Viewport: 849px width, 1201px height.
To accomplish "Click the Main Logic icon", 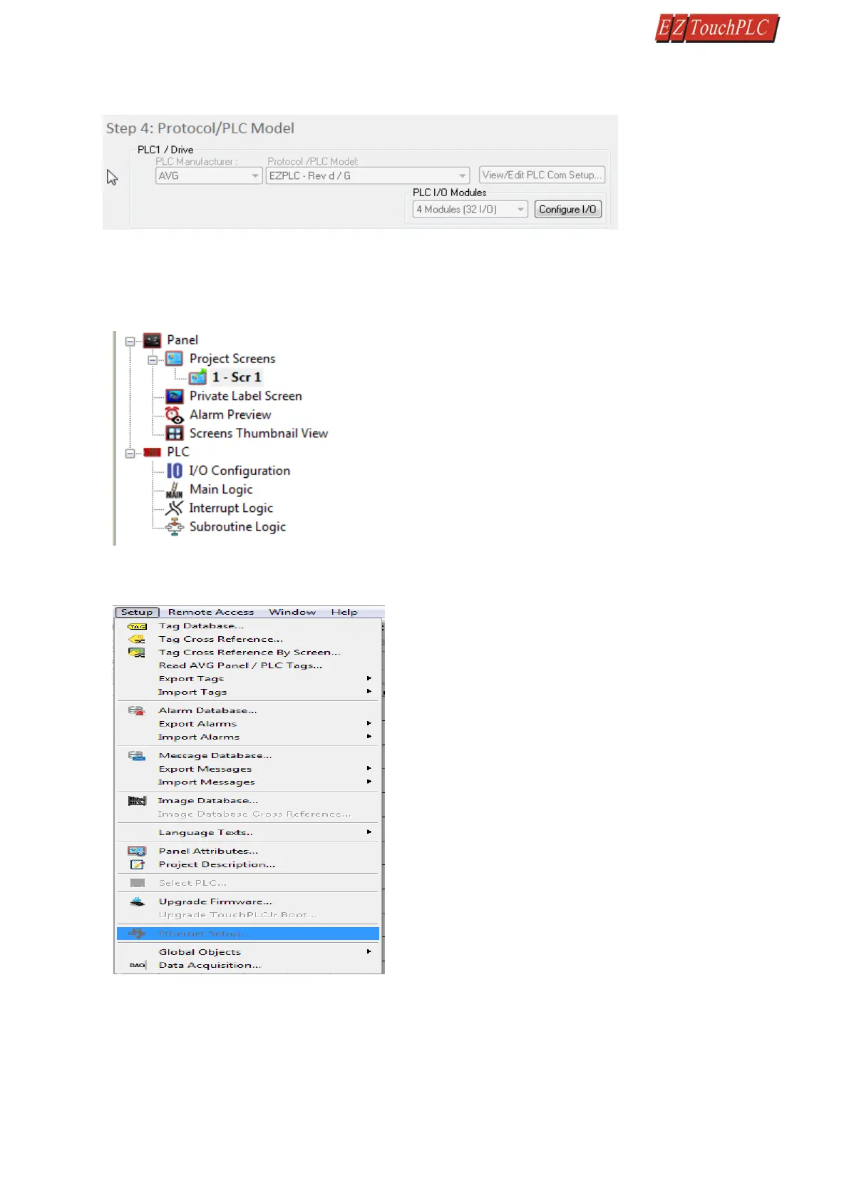I will pyautogui.click(x=174, y=489).
